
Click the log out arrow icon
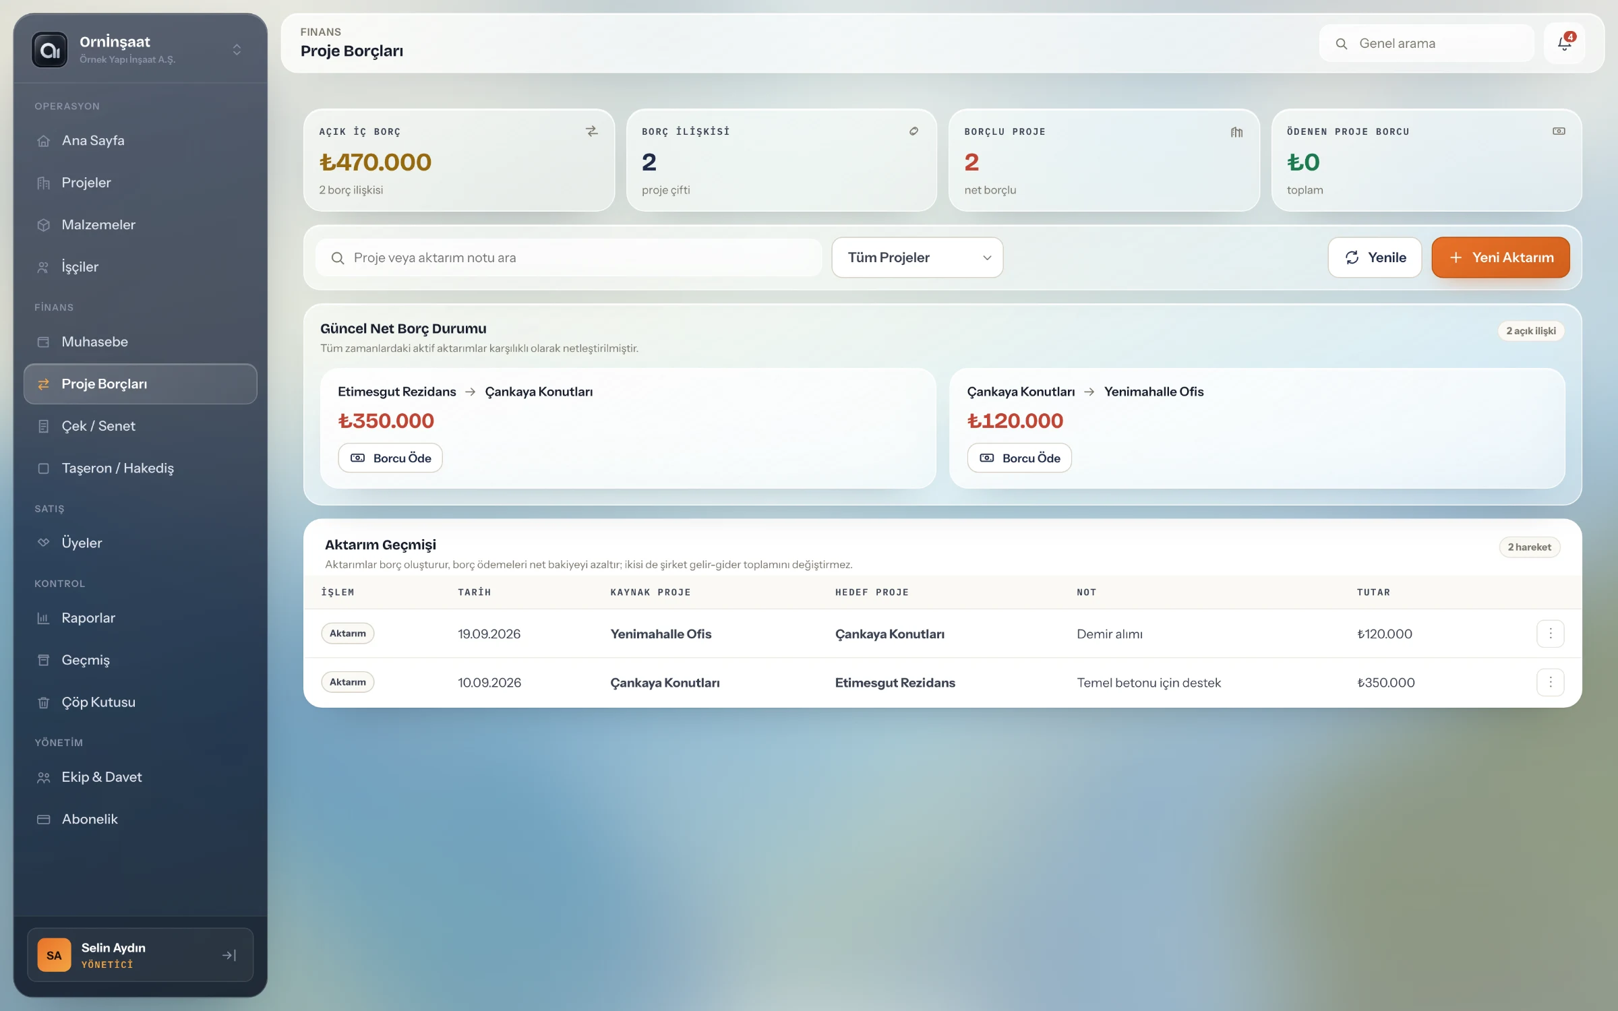(x=229, y=955)
